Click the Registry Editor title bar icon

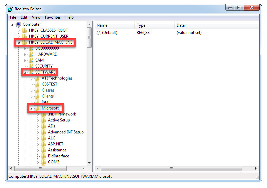(x=10, y=9)
